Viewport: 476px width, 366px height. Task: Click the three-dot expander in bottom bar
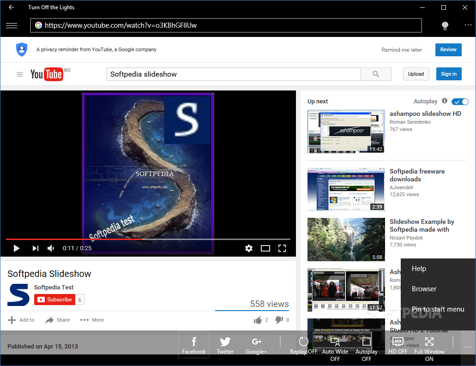(468, 347)
